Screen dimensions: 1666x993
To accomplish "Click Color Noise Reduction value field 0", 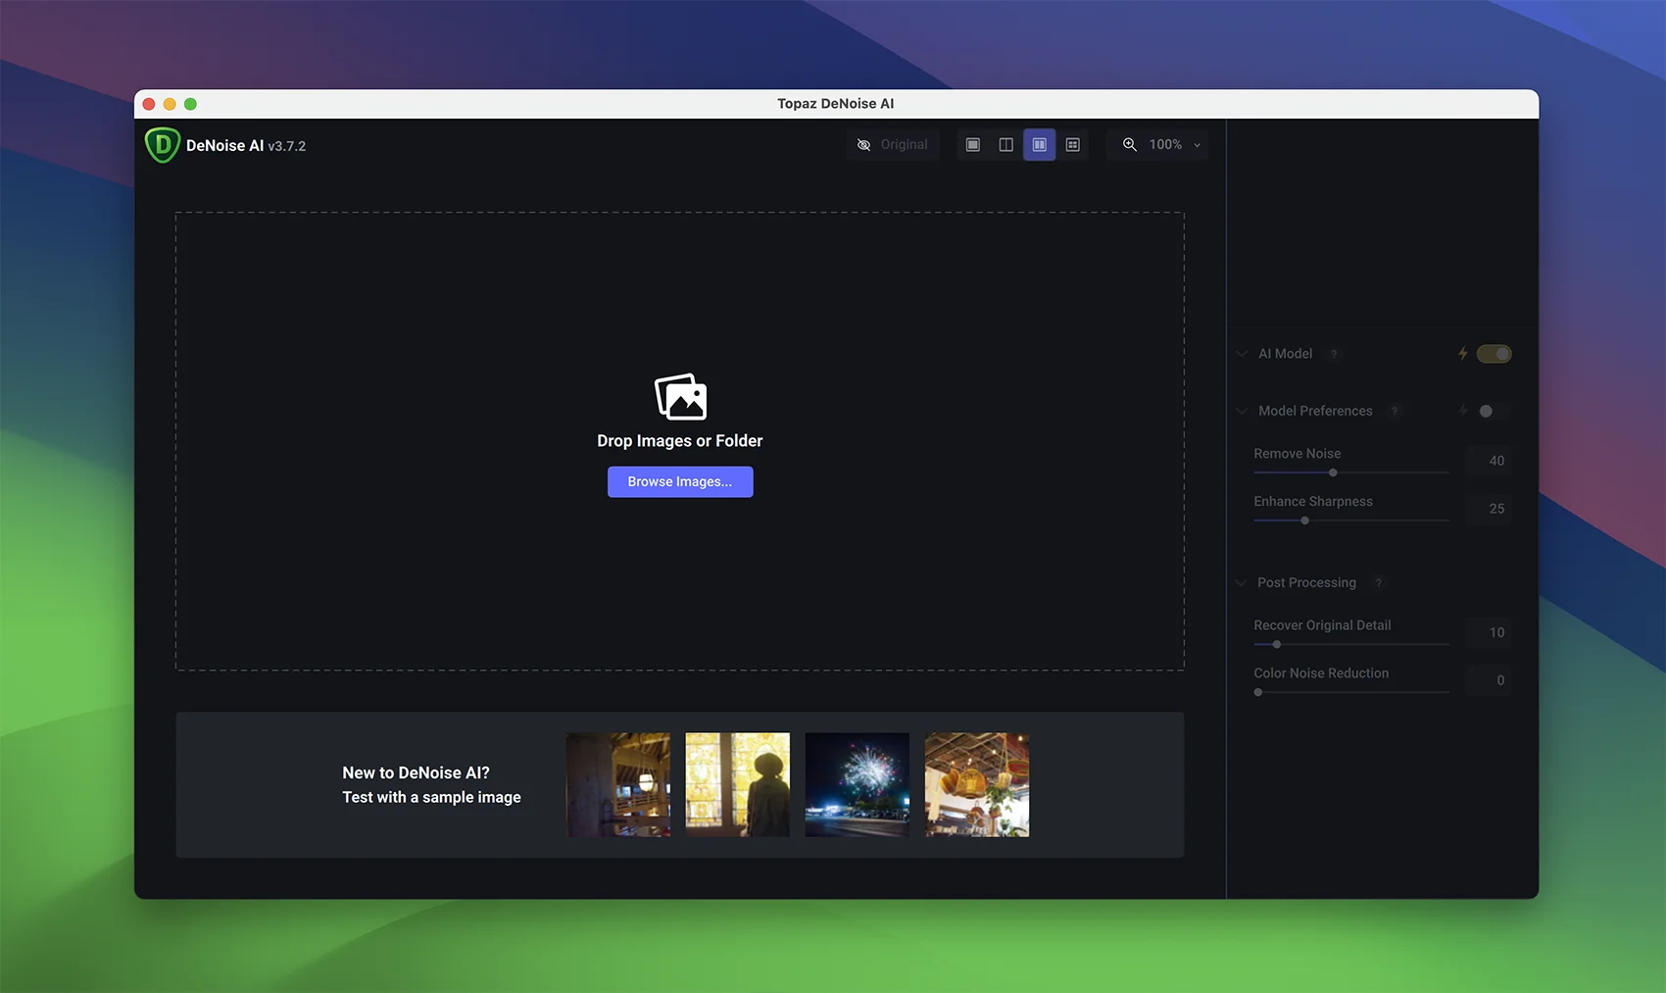I will [x=1490, y=680].
